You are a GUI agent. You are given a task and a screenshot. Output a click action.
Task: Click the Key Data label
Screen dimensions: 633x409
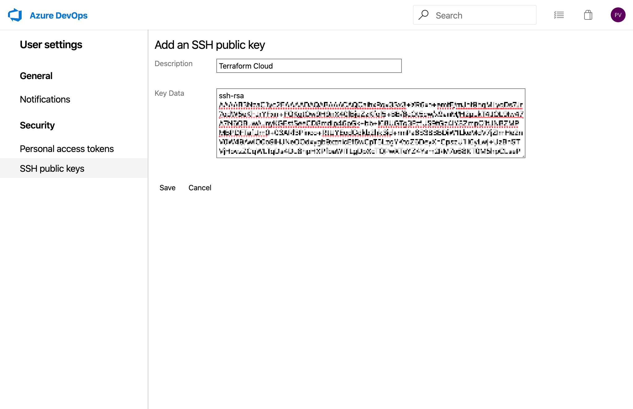pyautogui.click(x=169, y=93)
